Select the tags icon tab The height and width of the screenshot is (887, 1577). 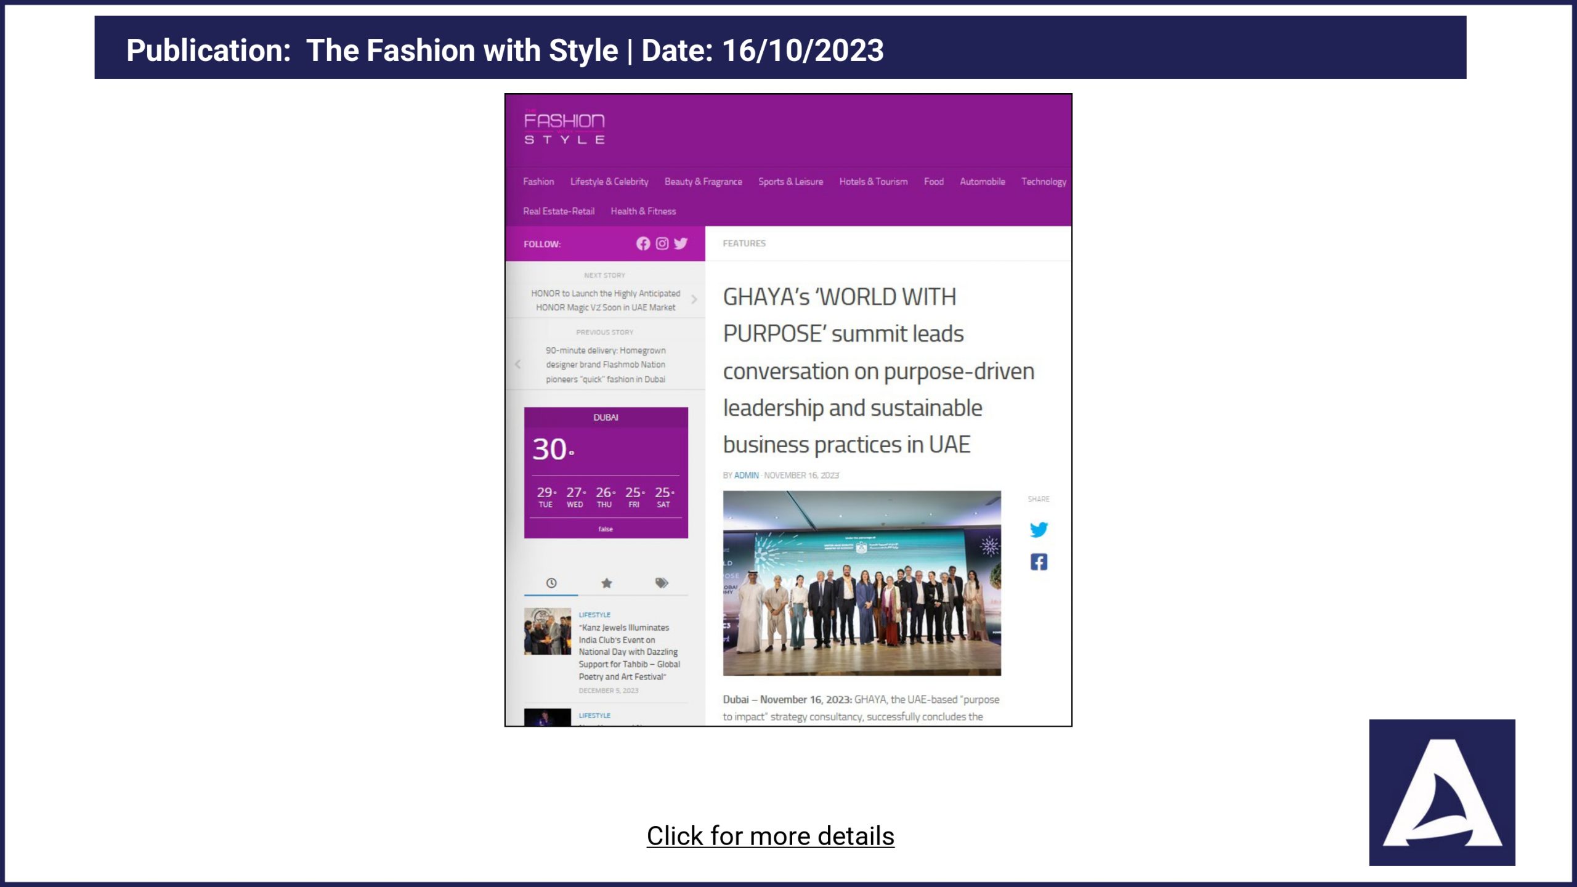tap(662, 583)
